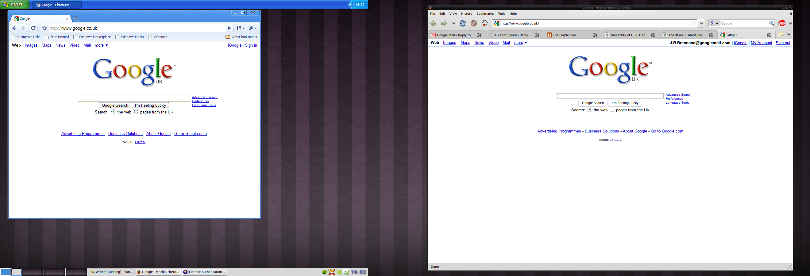
Task: Click the site favicon in Firefox's address bar
Action: pos(496,23)
